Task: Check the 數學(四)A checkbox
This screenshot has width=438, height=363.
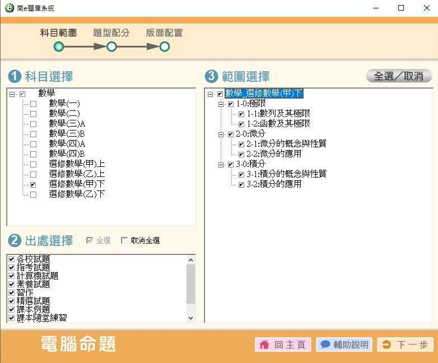Action: click(x=33, y=144)
